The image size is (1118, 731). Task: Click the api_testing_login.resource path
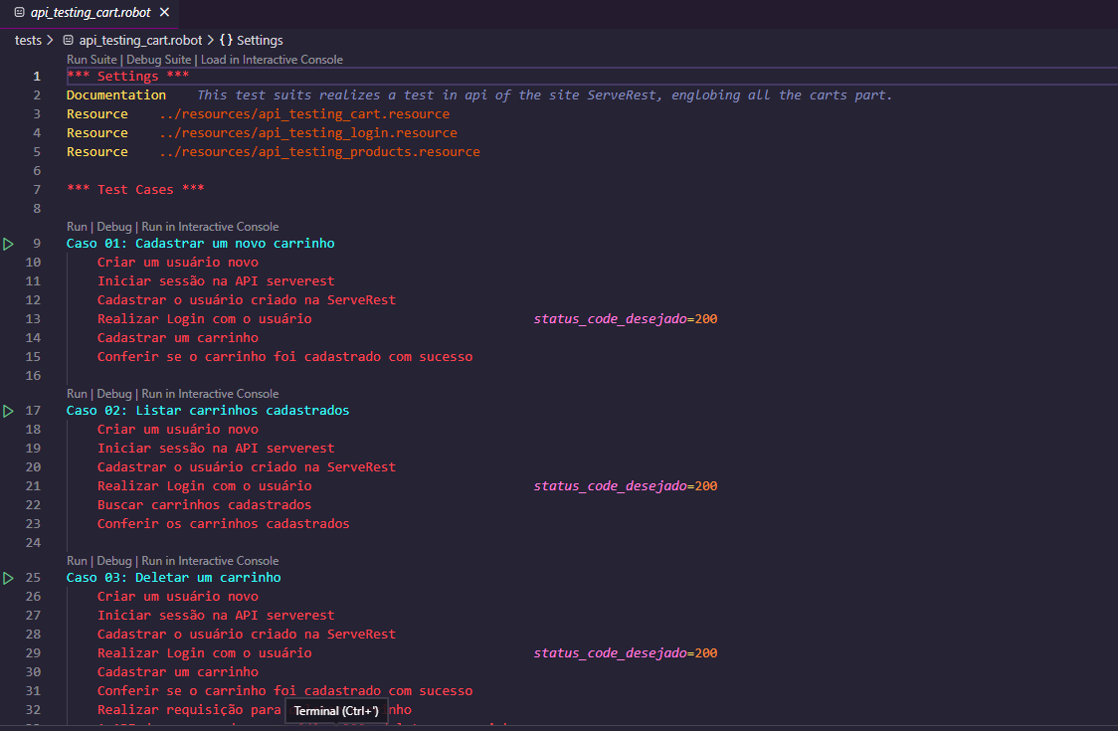308,132
